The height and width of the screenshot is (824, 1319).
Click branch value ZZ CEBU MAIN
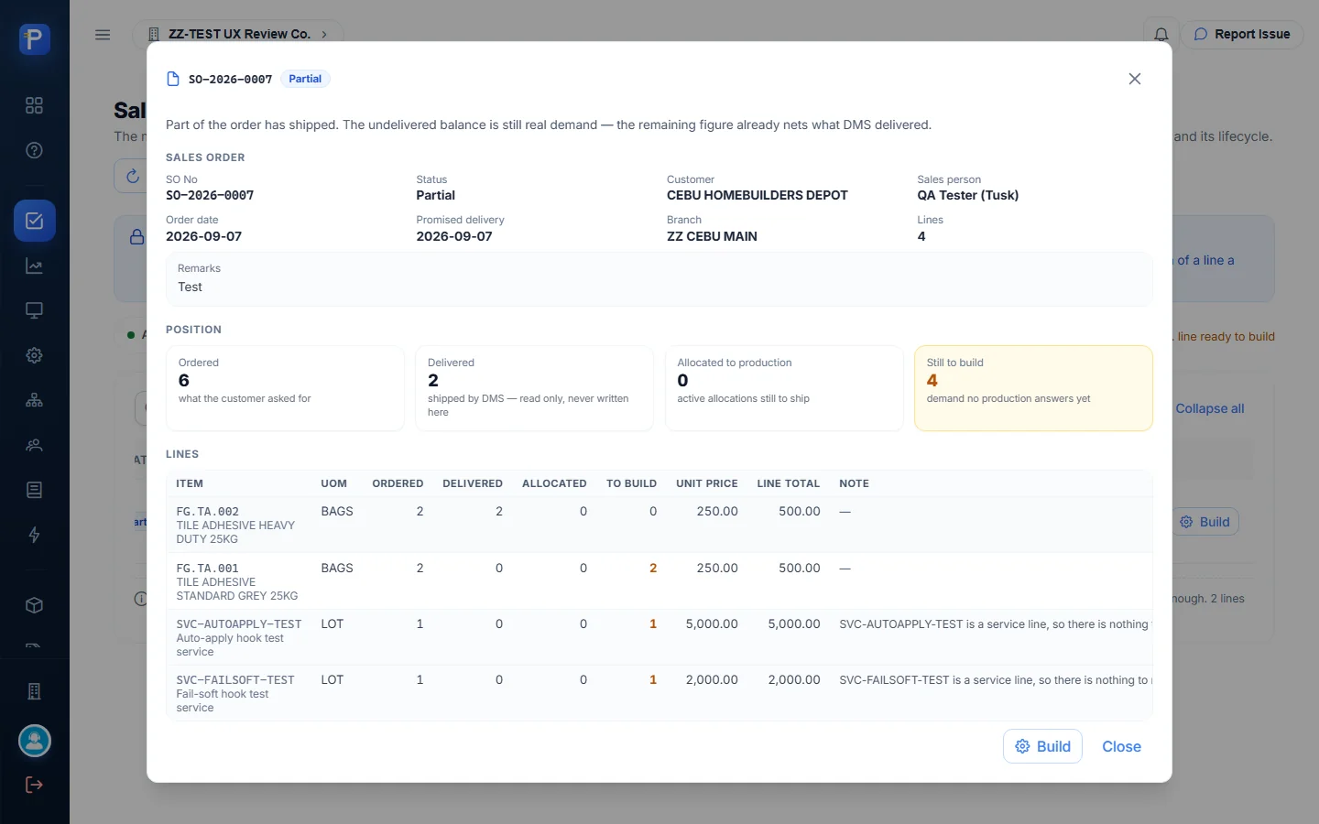coord(712,236)
